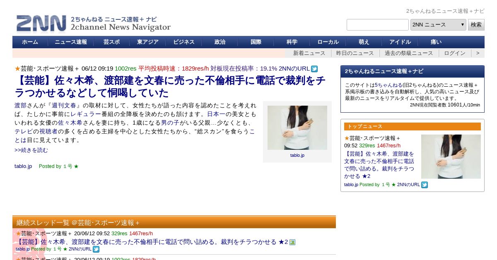Open the ローカル menu item
This screenshot has height=260, width=497.
point(328,42)
